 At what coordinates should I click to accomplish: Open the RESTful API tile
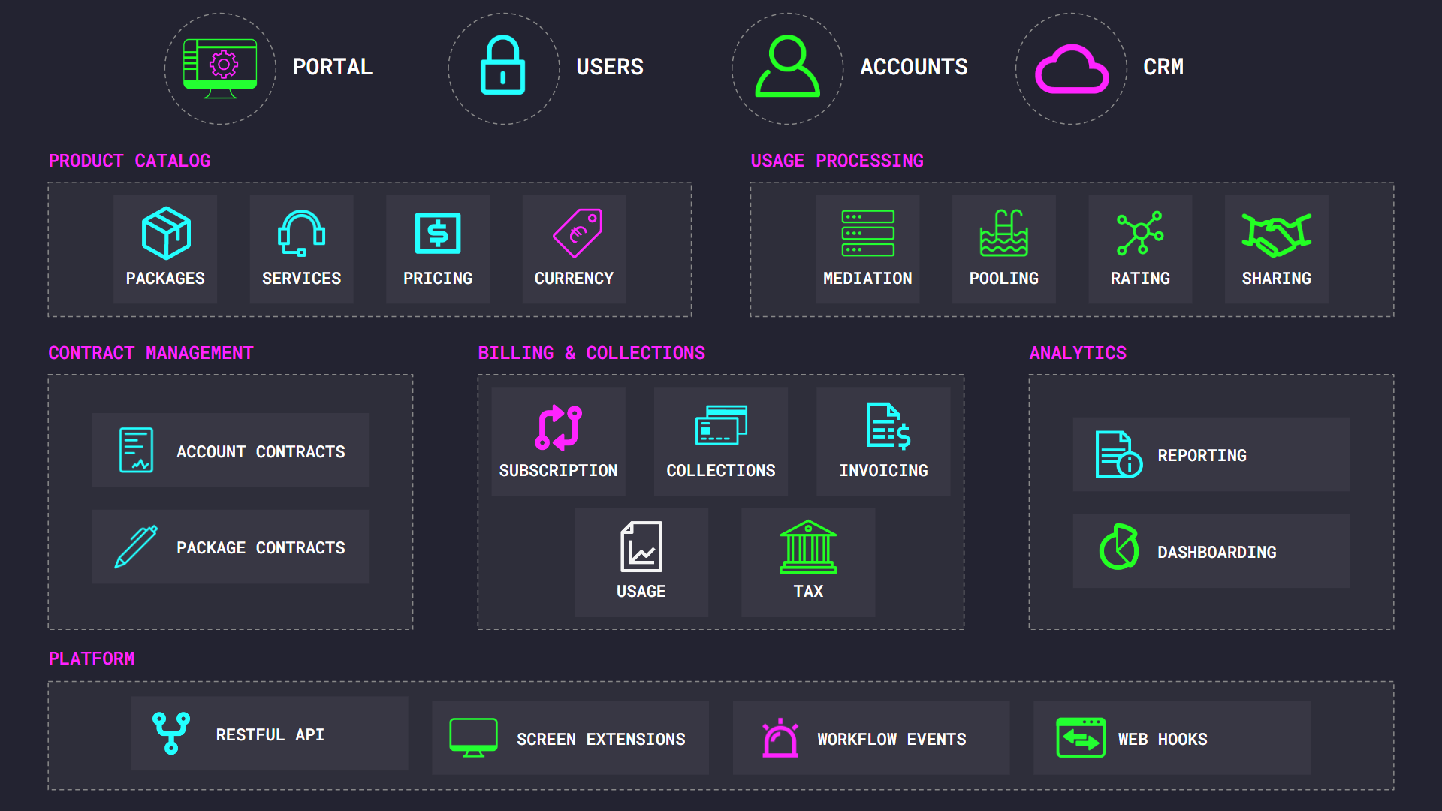270,734
